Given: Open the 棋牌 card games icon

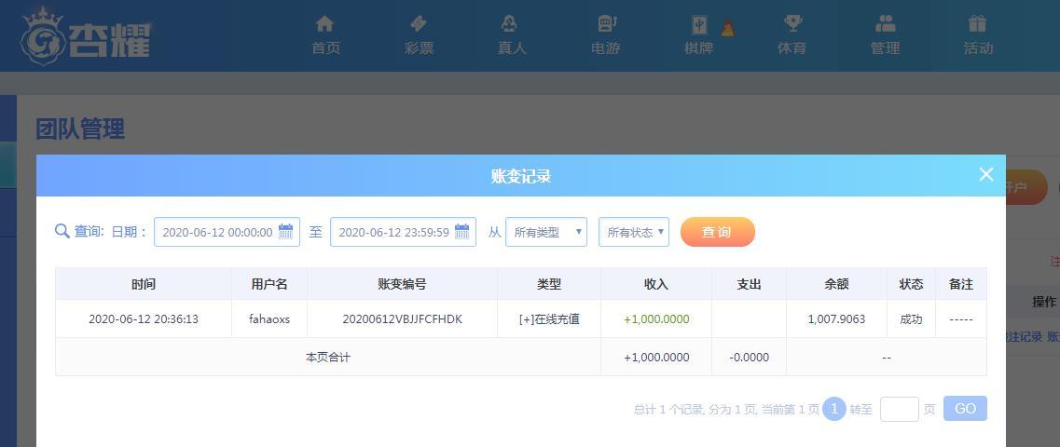Looking at the screenshot, I should [x=699, y=24].
